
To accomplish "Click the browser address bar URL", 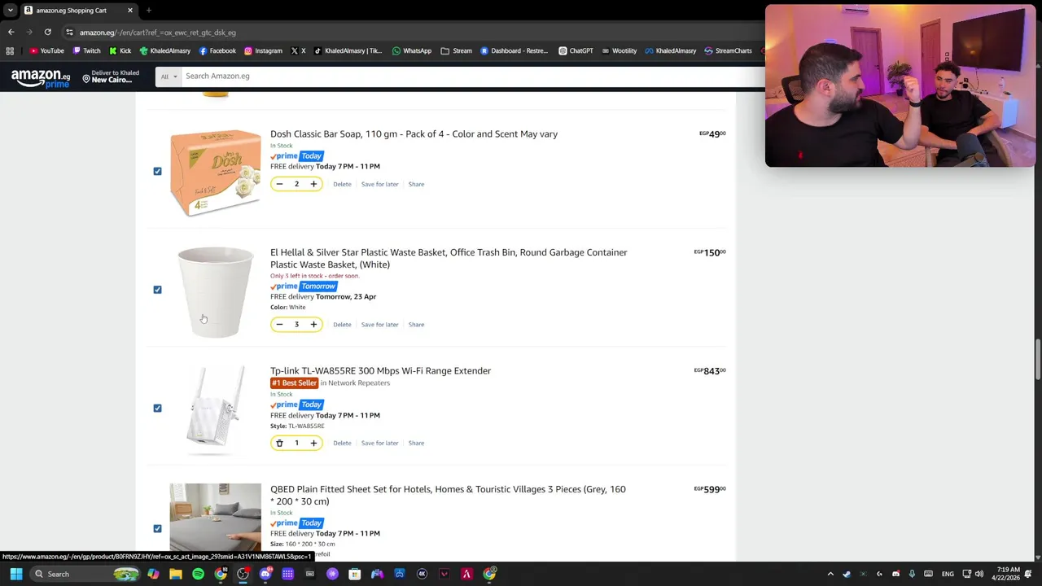I will point(158,33).
